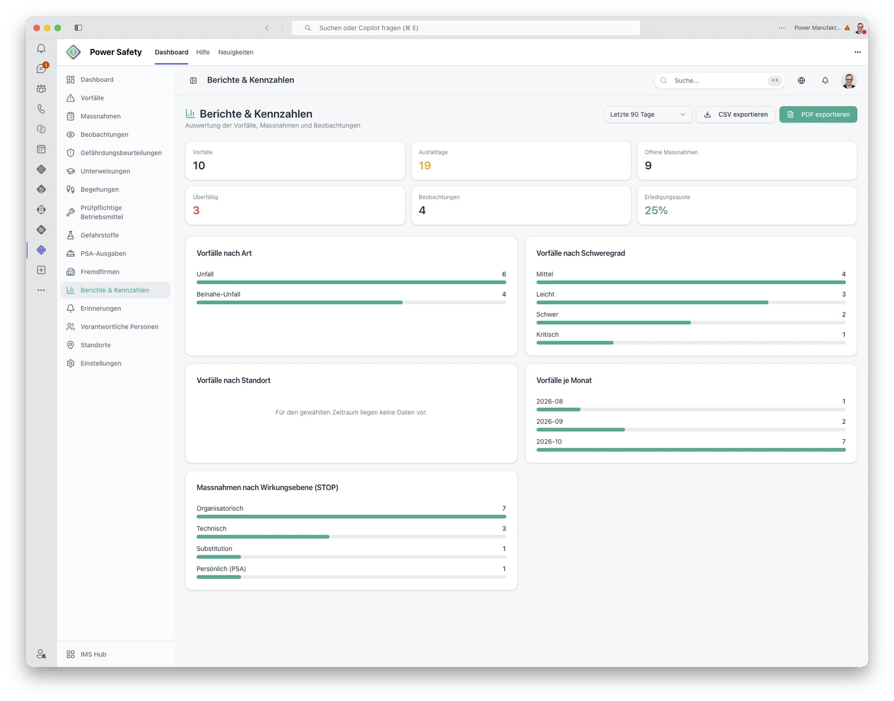Viewport: 894px width, 701px height.
Task: Open Teams activity bell in left rail
Action: pos(41,49)
